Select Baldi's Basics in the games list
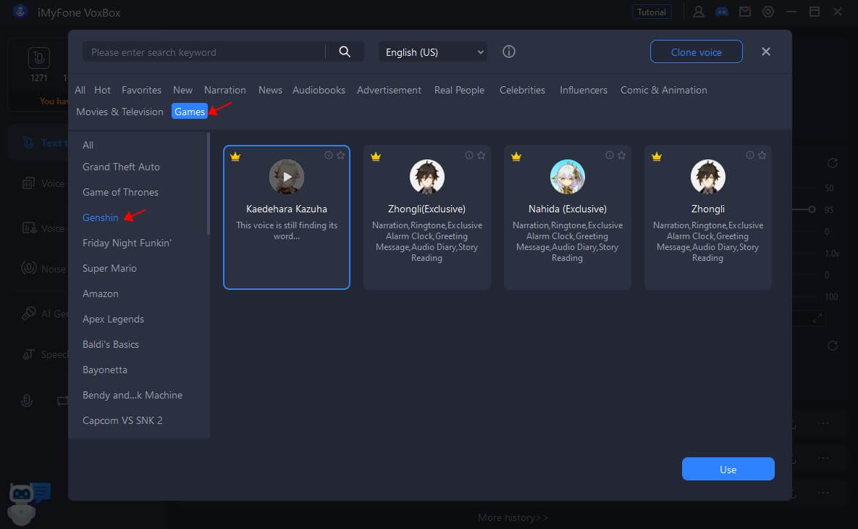Image resolution: width=858 pixels, height=529 pixels. click(x=111, y=344)
